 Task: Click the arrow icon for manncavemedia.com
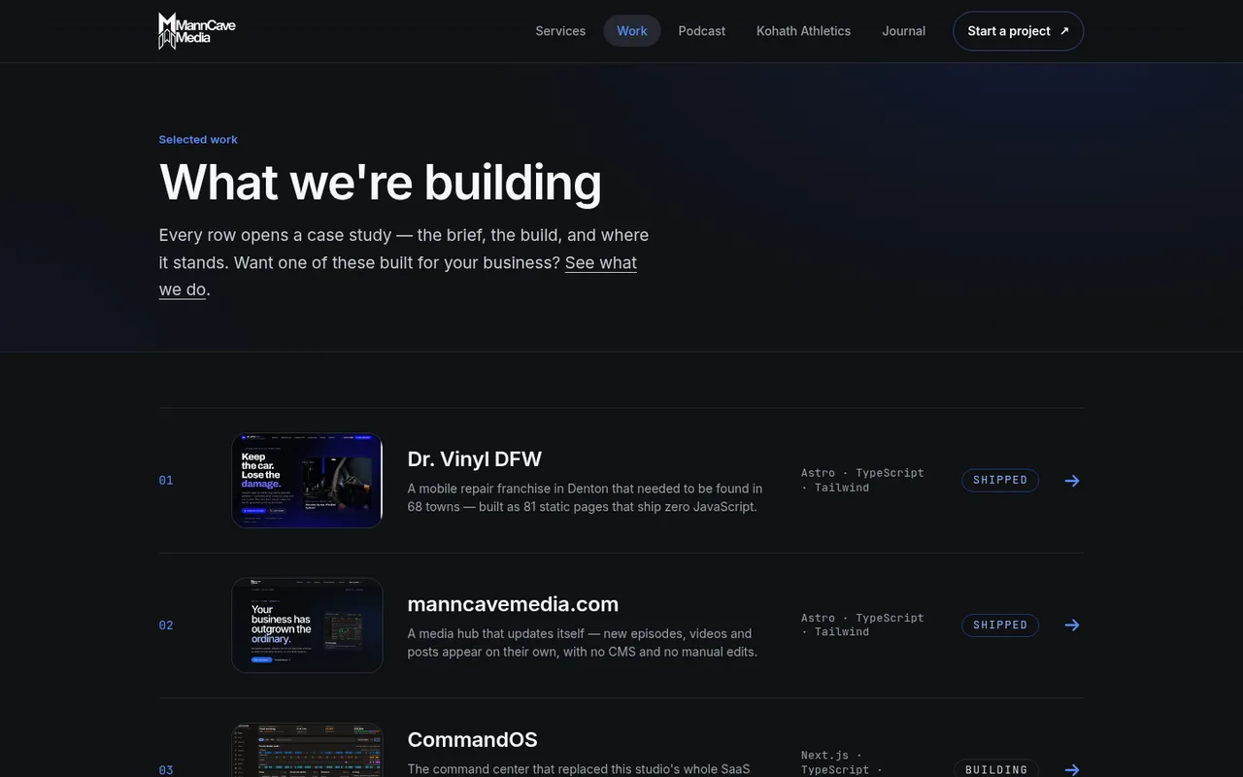click(1072, 625)
